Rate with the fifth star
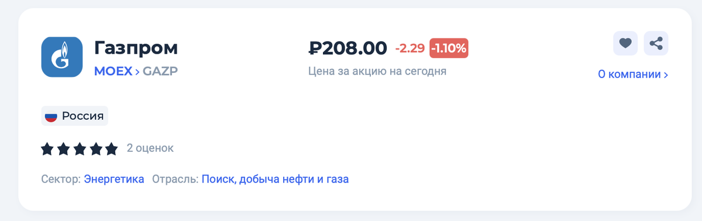 pos(111,149)
